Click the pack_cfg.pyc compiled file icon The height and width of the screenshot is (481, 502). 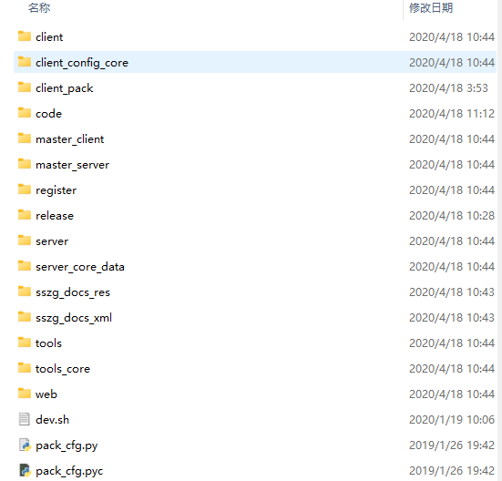pyautogui.click(x=25, y=470)
